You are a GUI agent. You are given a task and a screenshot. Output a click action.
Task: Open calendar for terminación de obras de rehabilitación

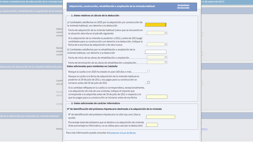pyautogui.click(x=166, y=62)
